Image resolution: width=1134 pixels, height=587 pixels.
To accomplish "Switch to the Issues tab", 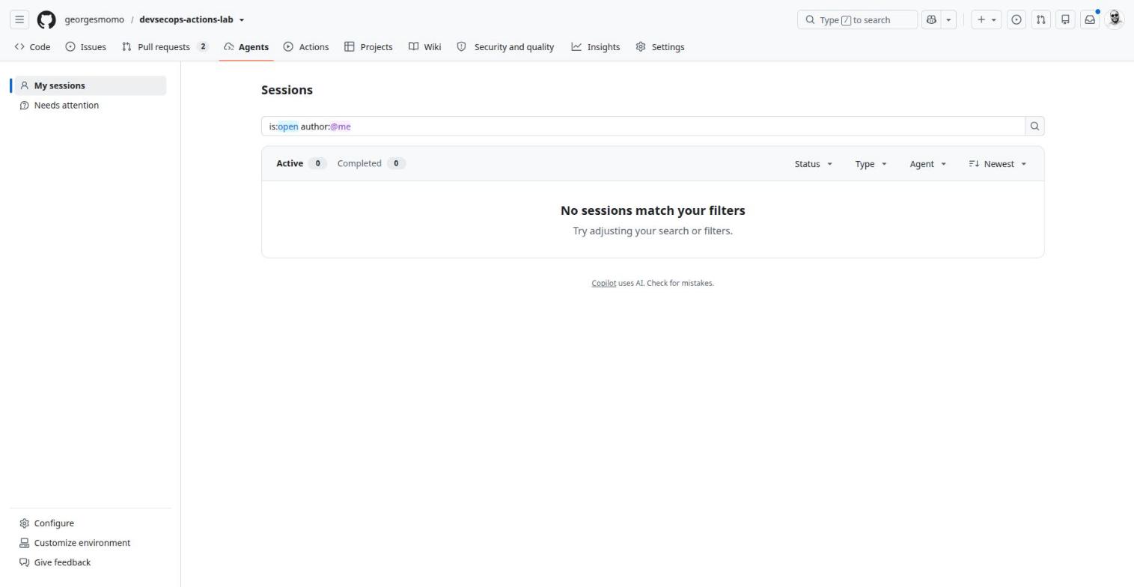I will point(85,46).
